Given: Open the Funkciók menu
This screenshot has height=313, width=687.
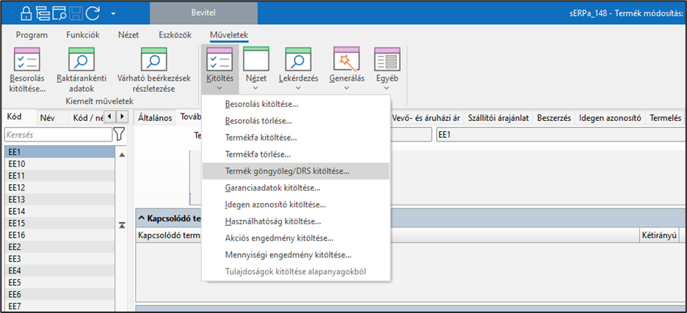Looking at the screenshot, I should [83, 35].
